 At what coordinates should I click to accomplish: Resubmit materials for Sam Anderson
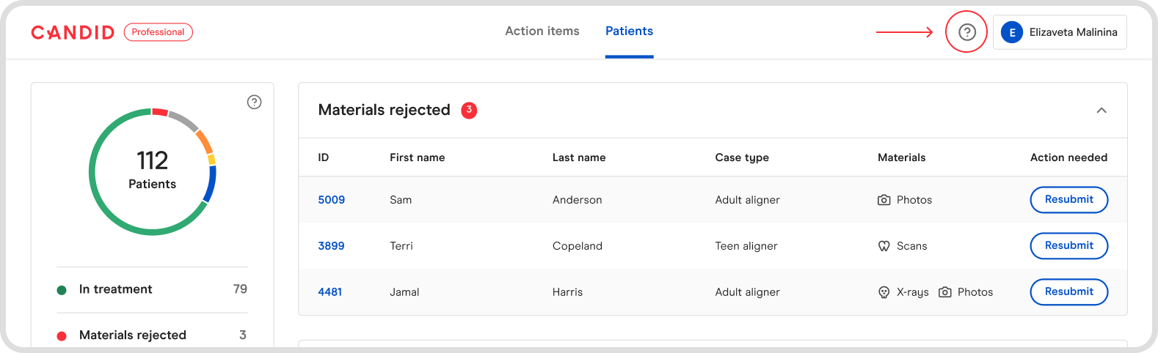point(1068,199)
